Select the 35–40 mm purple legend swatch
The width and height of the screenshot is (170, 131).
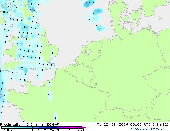pyautogui.click(x=66, y=128)
